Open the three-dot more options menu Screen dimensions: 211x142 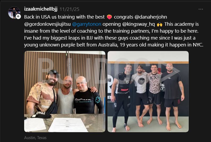[201, 9]
